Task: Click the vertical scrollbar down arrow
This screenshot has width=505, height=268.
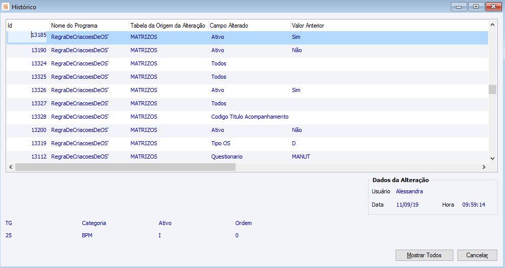Action: 492,158
